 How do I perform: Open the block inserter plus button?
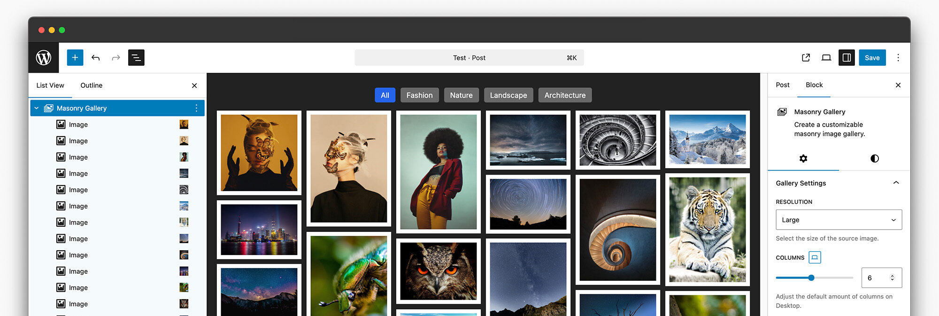point(75,58)
